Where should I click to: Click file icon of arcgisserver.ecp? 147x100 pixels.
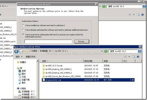tap(44, 80)
